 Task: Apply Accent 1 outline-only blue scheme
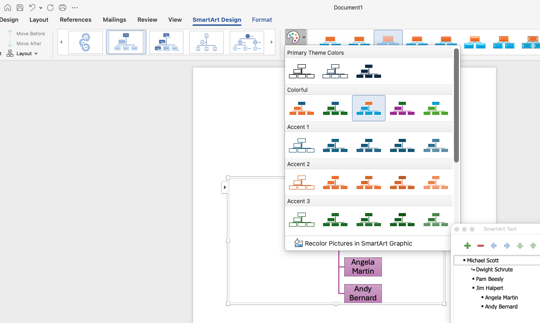[302, 146]
